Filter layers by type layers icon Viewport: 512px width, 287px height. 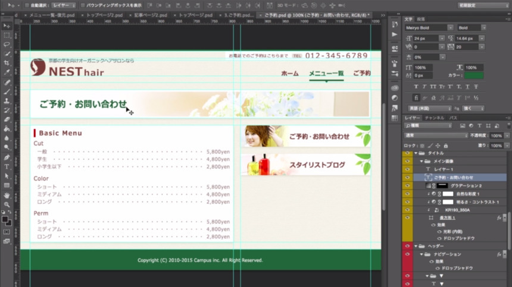tap(479, 126)
